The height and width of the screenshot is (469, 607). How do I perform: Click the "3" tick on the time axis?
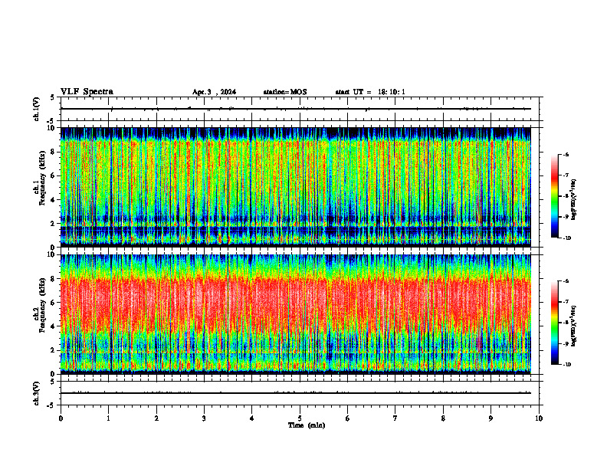[204, 418]
